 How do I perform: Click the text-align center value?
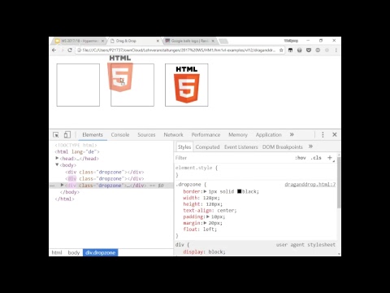(x=227, y=210)
